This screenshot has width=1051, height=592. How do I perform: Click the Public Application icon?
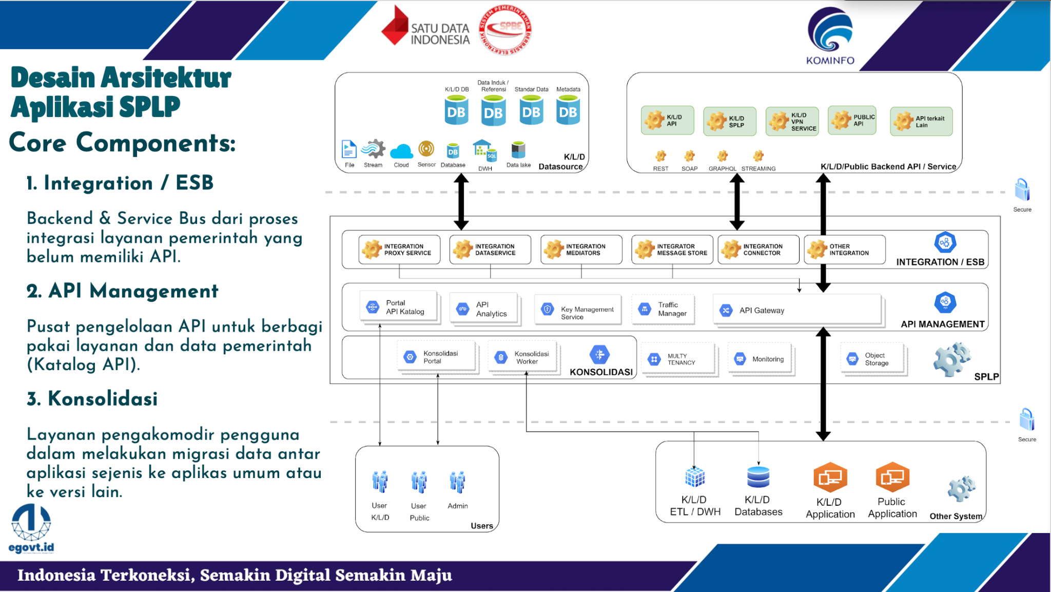coord(892,478)
